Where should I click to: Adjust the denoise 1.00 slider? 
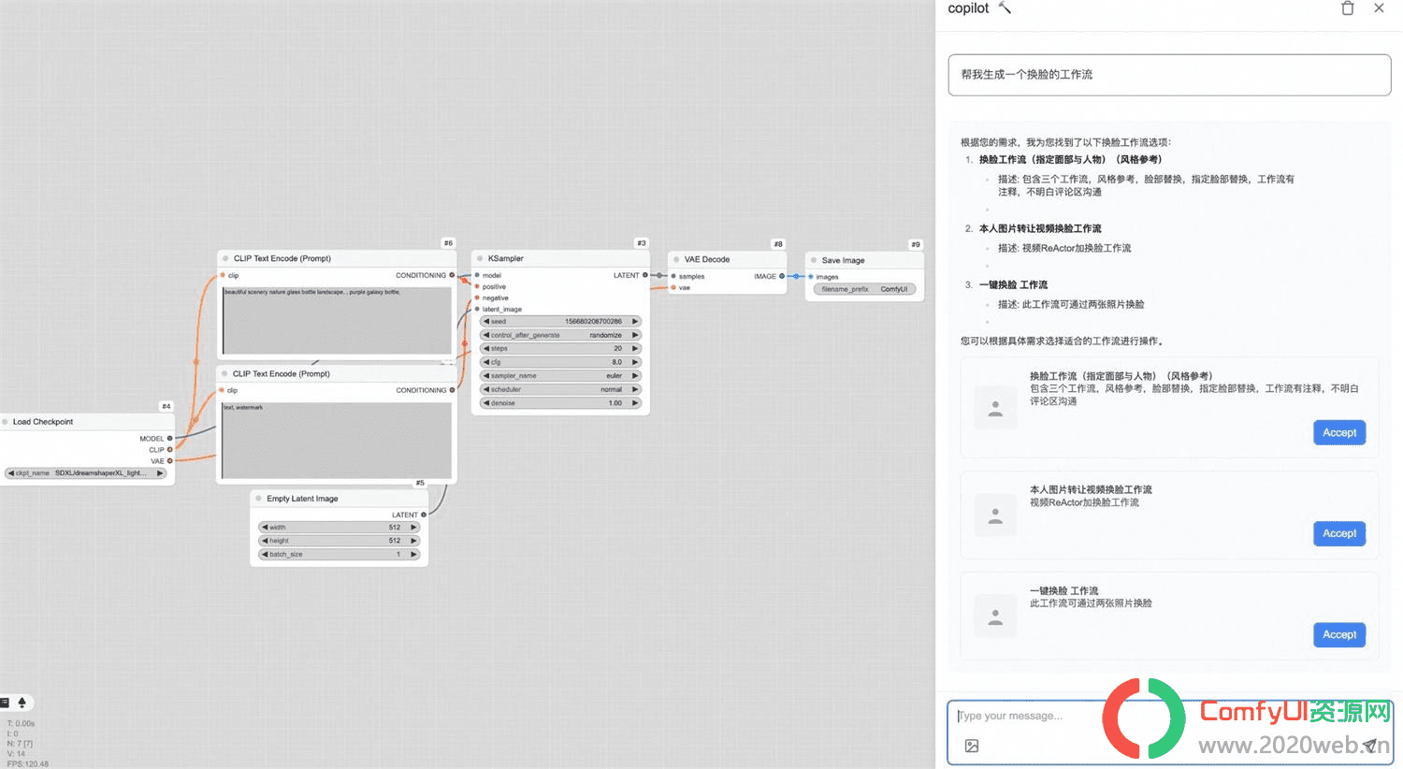click(560, 403)
